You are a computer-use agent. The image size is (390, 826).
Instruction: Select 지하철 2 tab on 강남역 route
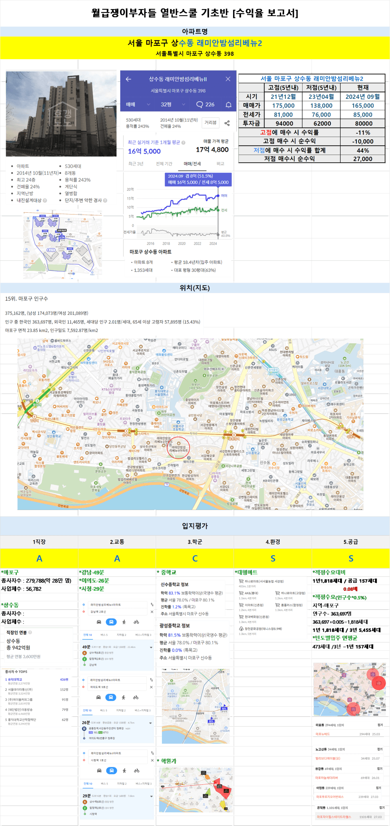(x=121, y=635)
